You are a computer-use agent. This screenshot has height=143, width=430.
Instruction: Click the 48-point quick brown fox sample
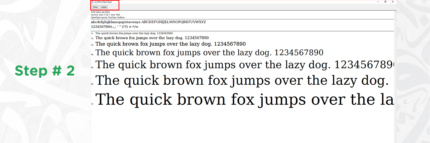tap(244, 65)
